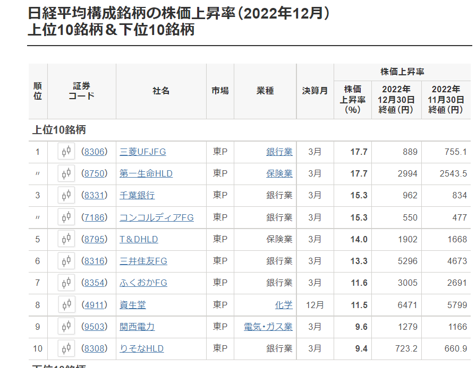The height and width of the screenshot is (368, 476).
Task: Open the chart icon for コンコルディアFG
Action: click(66, 217)
